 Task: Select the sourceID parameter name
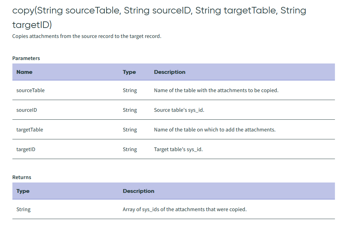[x=27, y=110]
